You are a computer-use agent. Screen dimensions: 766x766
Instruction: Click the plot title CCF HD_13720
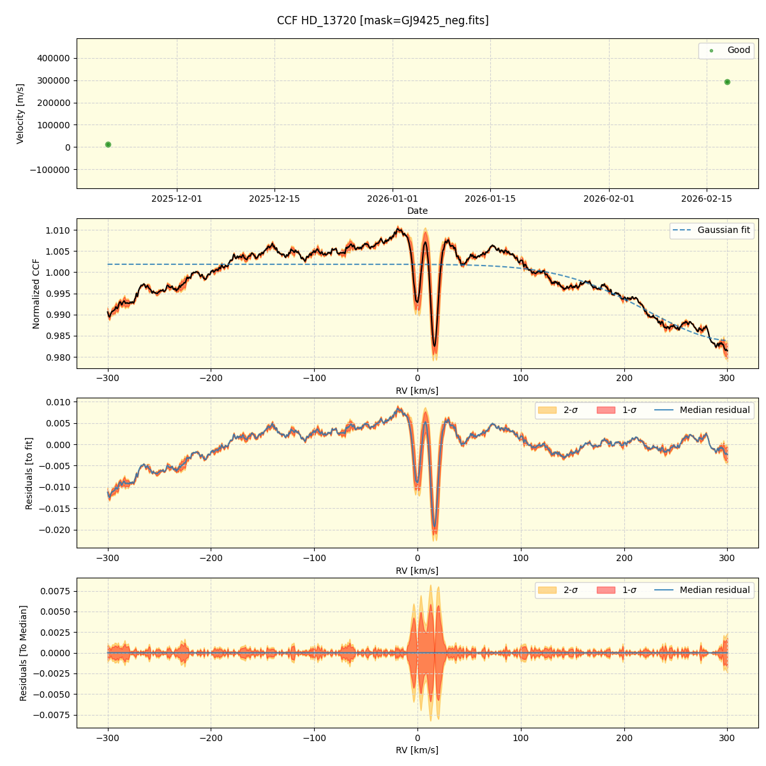[x=383, y=20]
